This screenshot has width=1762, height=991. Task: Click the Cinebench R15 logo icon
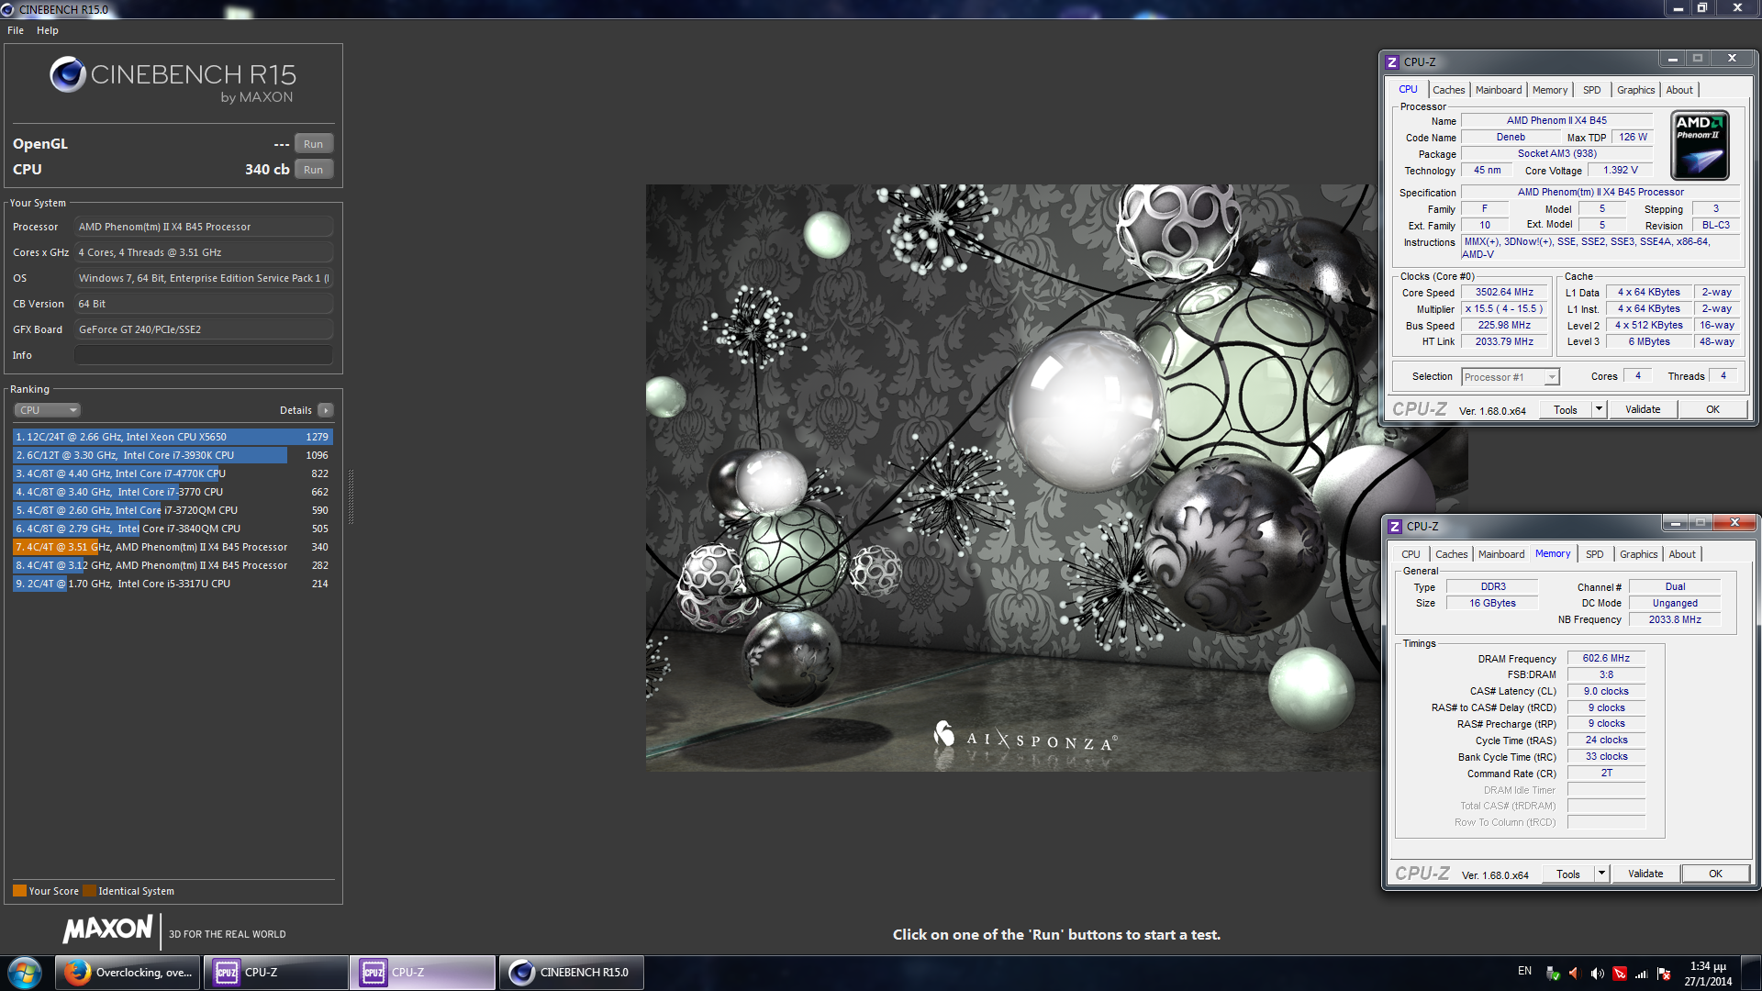coord(68,74)
